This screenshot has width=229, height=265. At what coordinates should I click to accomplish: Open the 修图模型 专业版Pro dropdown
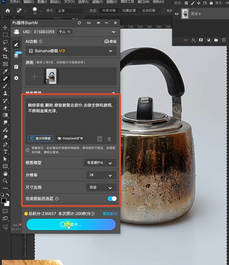tap(100, 163)
